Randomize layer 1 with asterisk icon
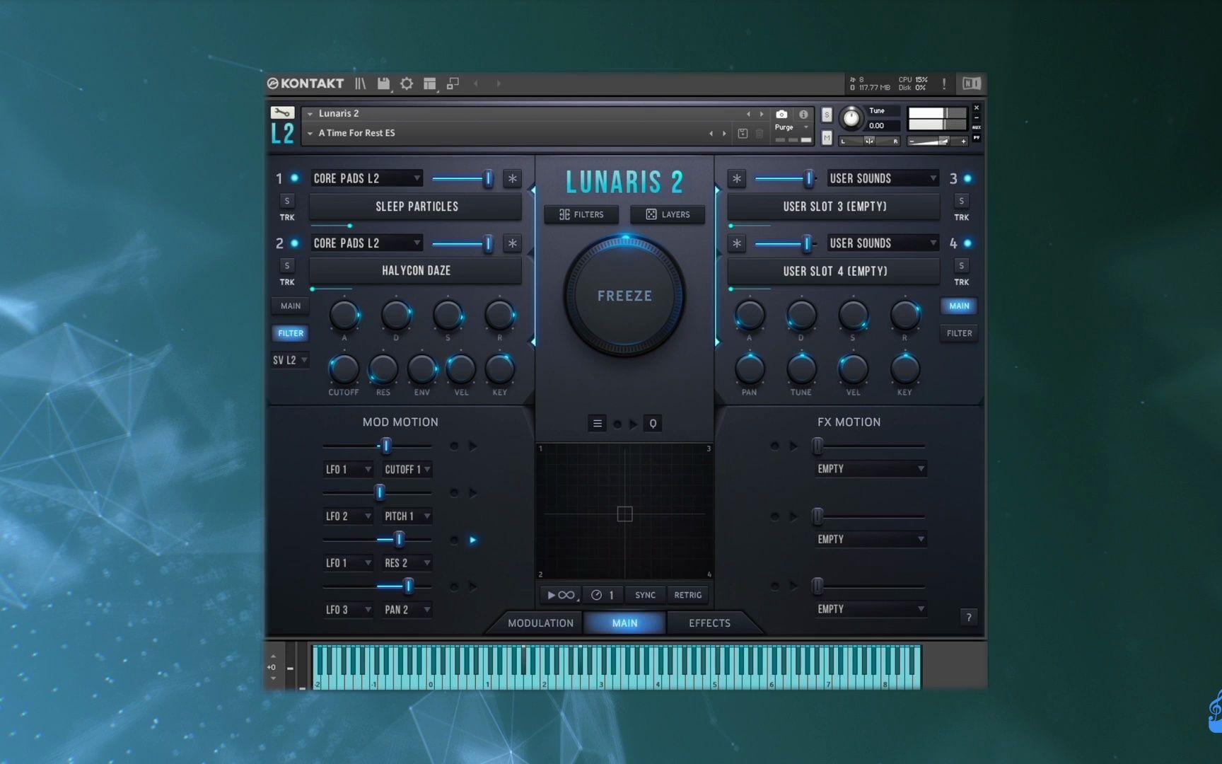 [x=512, y=178]
